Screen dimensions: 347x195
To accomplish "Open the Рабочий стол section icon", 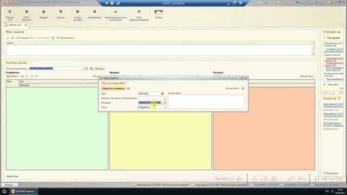I will (10, 15).
